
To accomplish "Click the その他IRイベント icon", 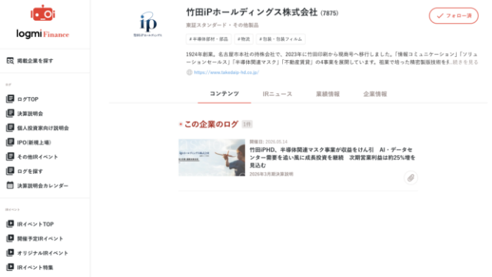I will click(x=10, y=157).
